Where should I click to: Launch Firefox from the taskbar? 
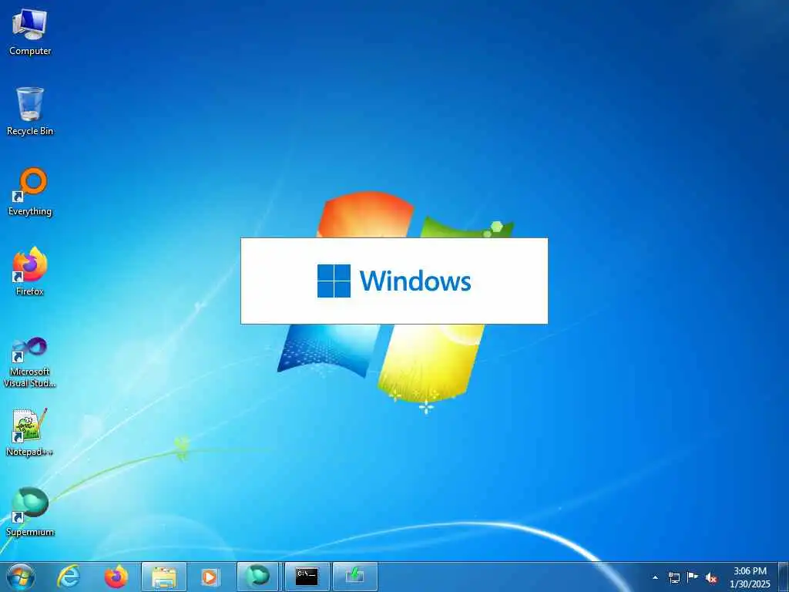(116, 577)
